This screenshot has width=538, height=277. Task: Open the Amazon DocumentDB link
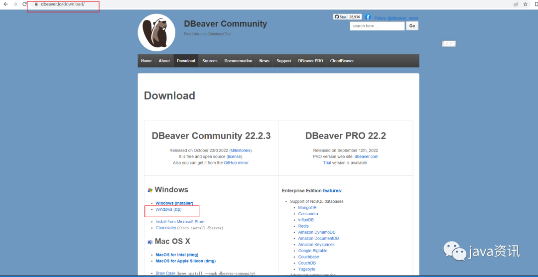(318, 239)
